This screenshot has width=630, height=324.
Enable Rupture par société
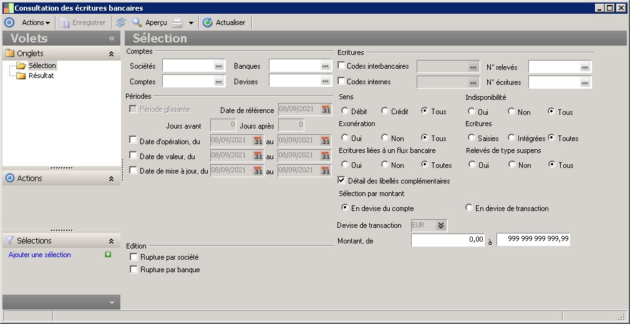click(x=133, y=257)
